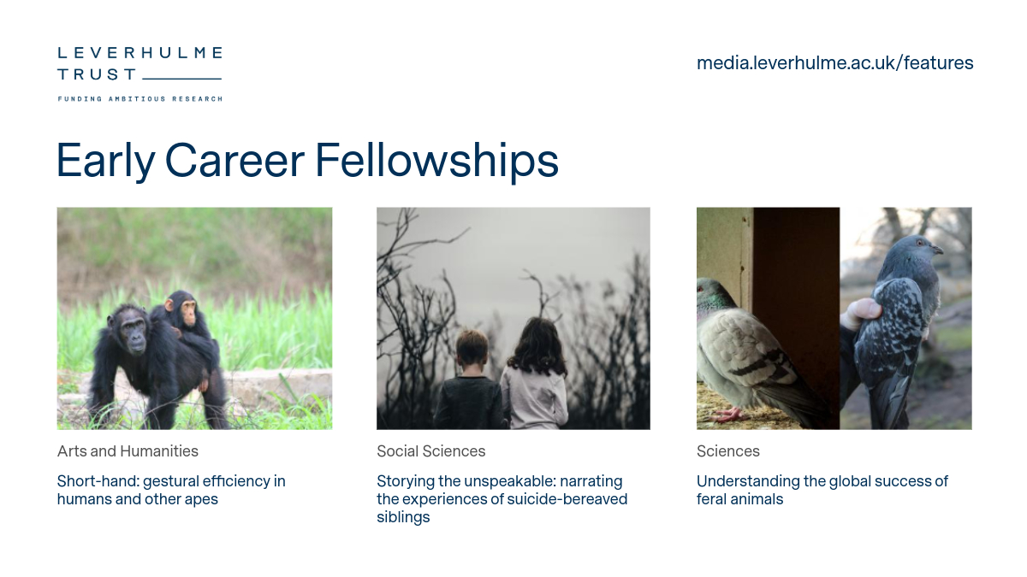Select the Arts and Humanities category label

pyautogui.click(x=128, y=450)
